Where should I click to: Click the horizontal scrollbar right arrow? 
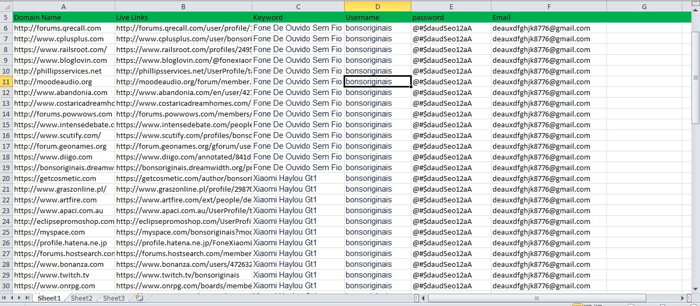pos(682,298)
